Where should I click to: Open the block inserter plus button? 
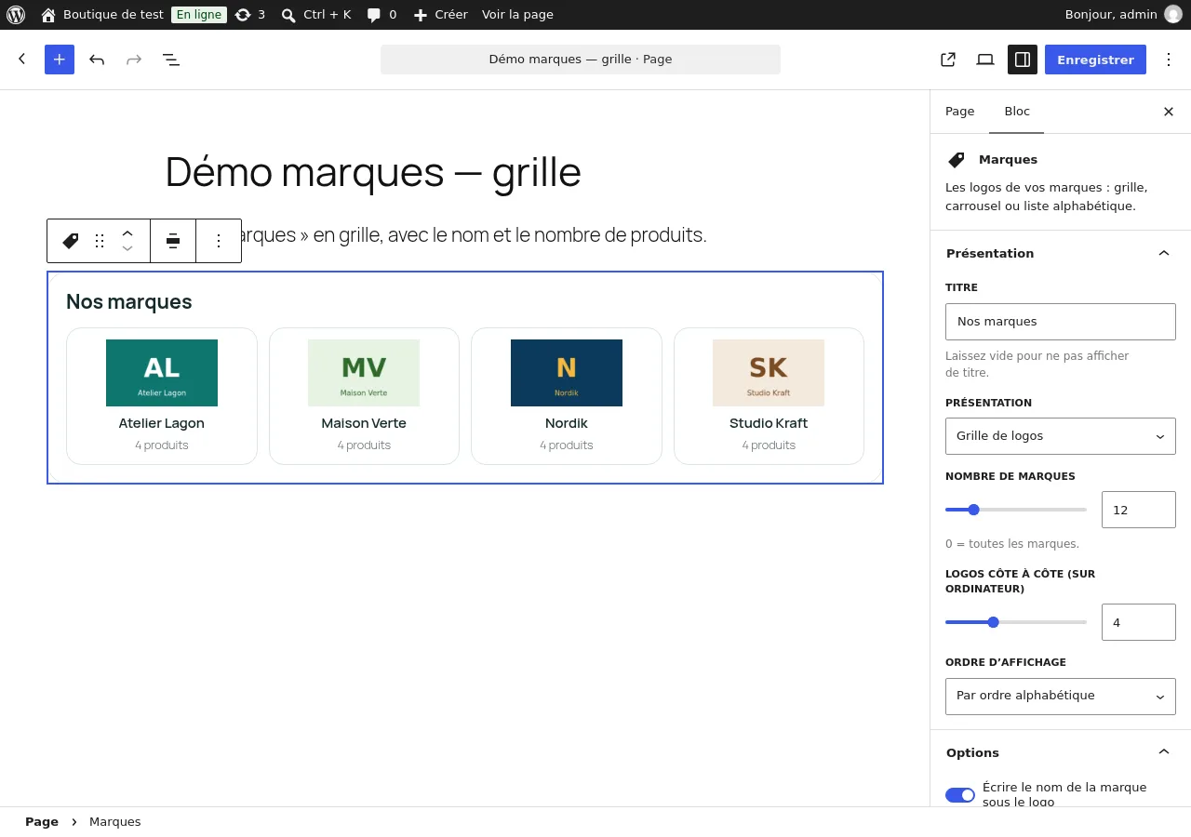point(60,60)
